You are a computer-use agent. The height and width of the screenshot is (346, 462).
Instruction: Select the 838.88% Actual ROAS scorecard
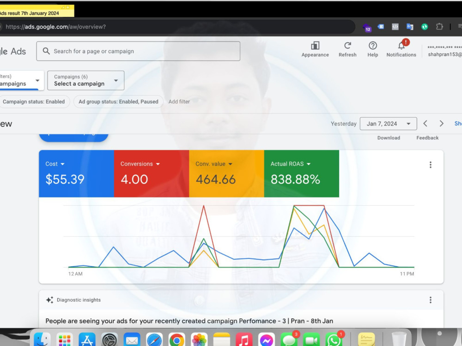pyautogui.click(x=301, y=173)
